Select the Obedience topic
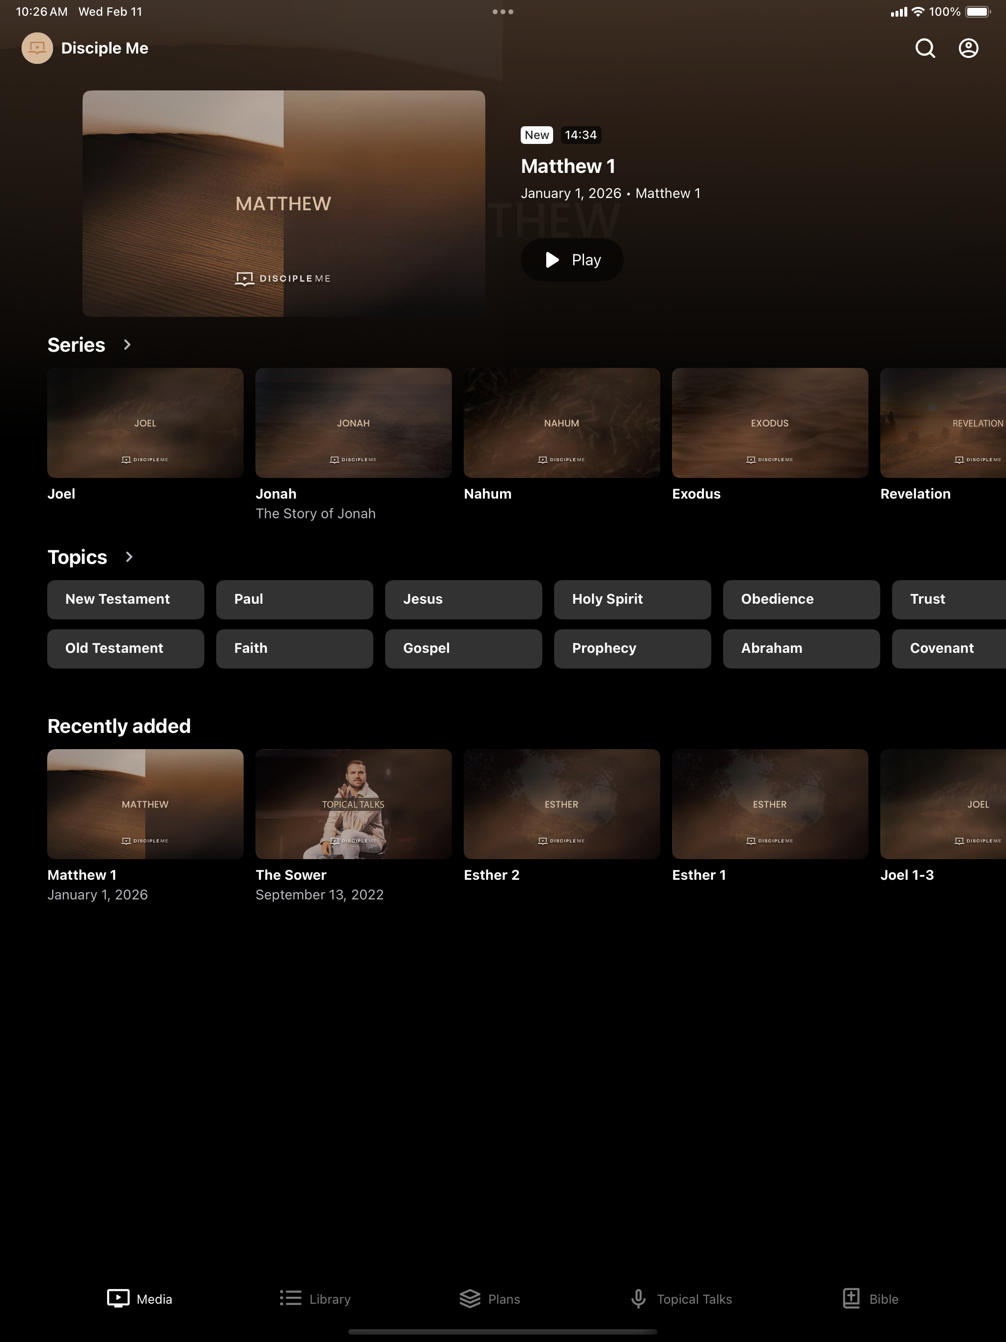 [802, 599]
